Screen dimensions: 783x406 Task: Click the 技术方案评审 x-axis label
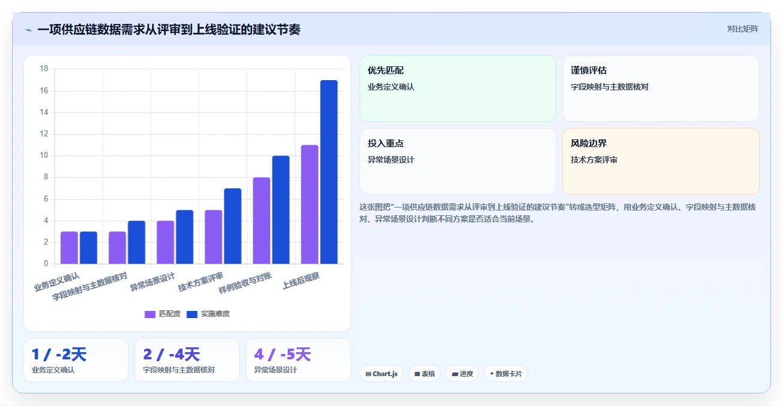[x=201, y=282]
